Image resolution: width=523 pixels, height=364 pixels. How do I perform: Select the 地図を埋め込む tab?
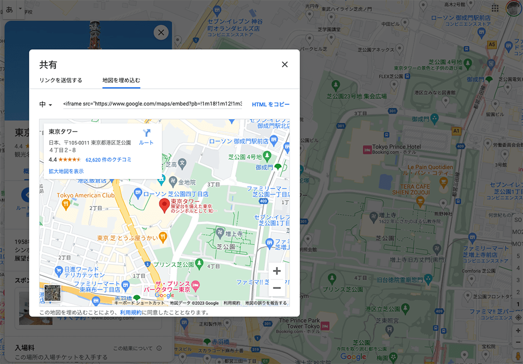pyautogui.click(x=121, y=80)
